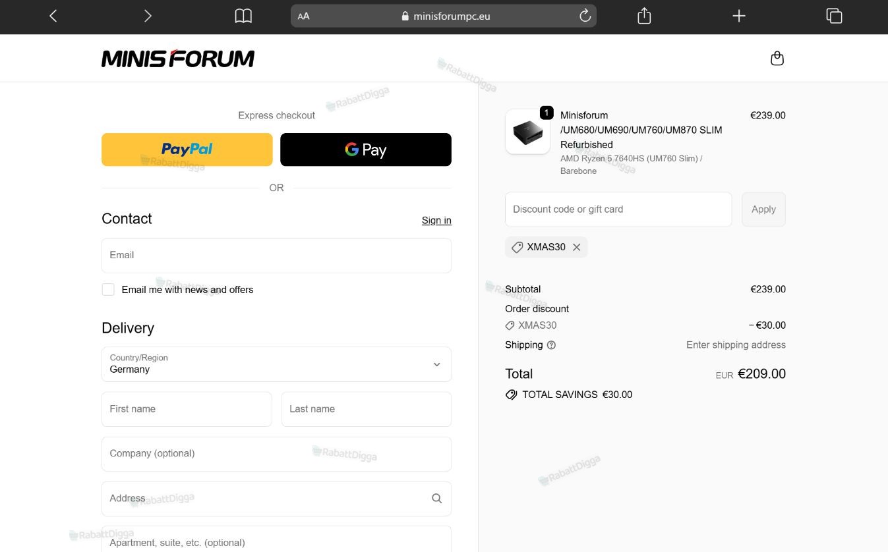
Task: Reload the page with the refresh icon
Action: 585,16
